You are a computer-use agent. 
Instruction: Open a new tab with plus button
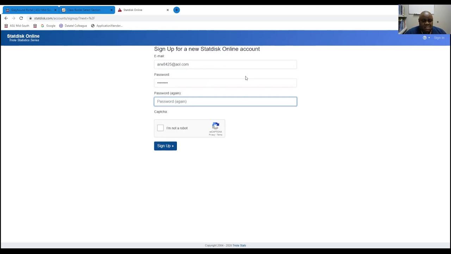pos(177,10)
